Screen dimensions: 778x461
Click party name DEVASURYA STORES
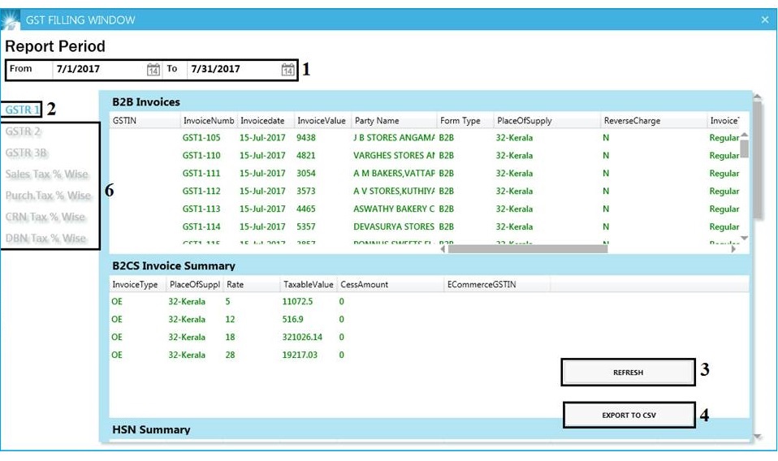(394, 227)
